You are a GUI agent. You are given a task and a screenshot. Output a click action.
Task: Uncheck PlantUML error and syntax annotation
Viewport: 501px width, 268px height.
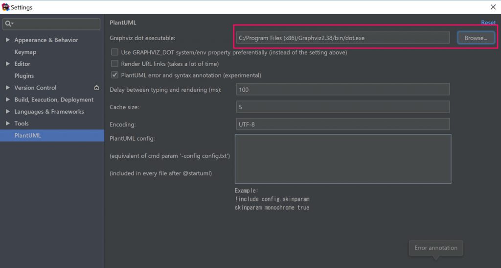(114, 75)
